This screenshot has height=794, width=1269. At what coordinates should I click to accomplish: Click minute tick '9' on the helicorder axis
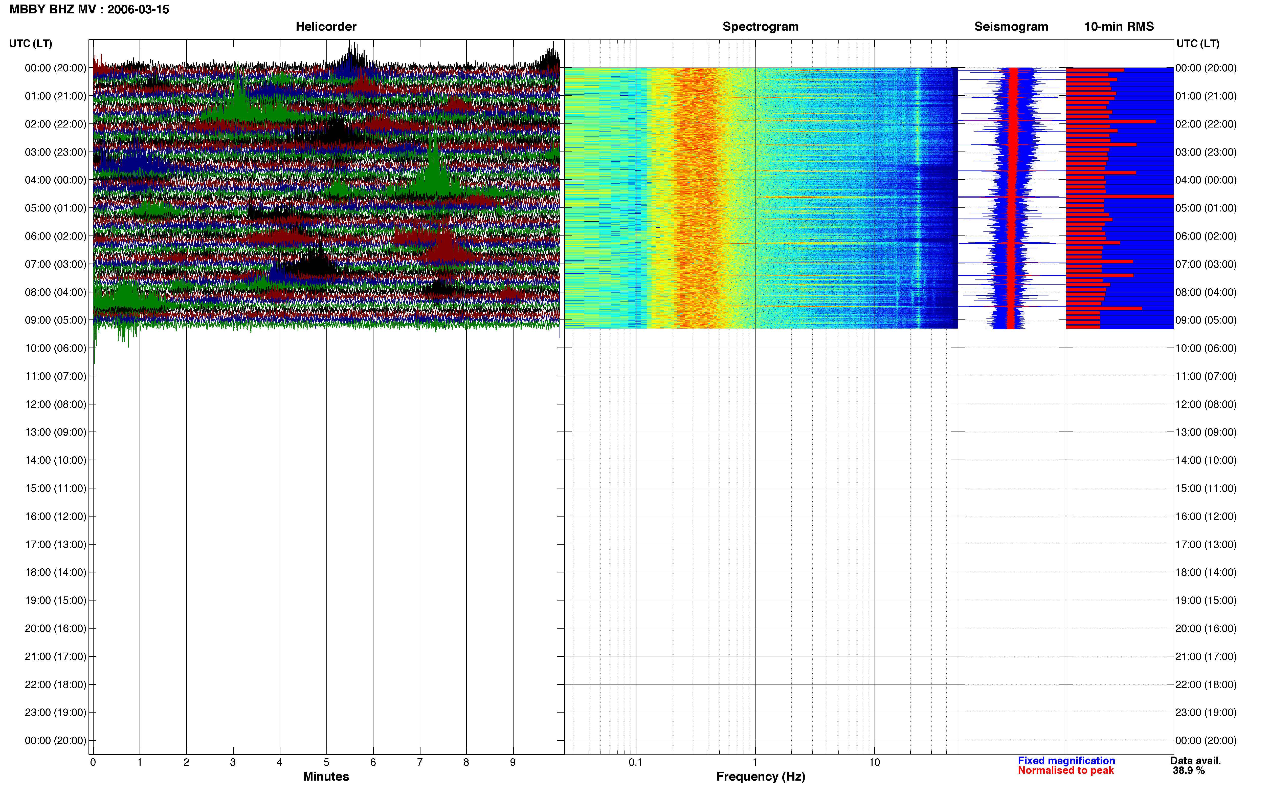tap(513, 762)
